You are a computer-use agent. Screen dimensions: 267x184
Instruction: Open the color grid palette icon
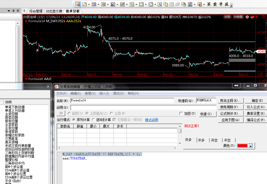(190, 4)
